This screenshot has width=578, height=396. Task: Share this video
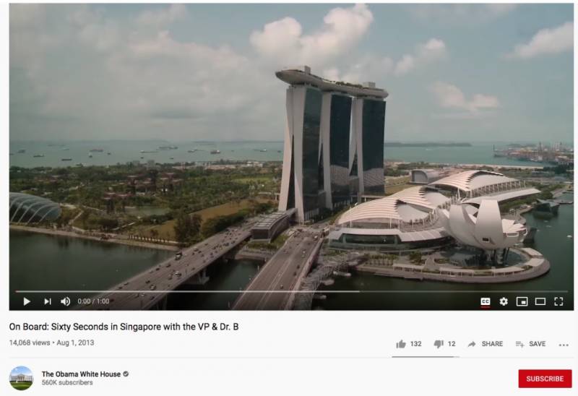(485, 344)
